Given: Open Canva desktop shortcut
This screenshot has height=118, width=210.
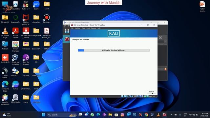Looking at the screenshot, I should coord(15,85).
